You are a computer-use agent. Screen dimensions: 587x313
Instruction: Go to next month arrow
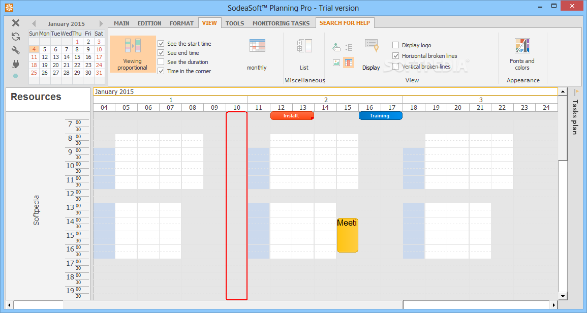pyautogui.click(x=101, y=23)
